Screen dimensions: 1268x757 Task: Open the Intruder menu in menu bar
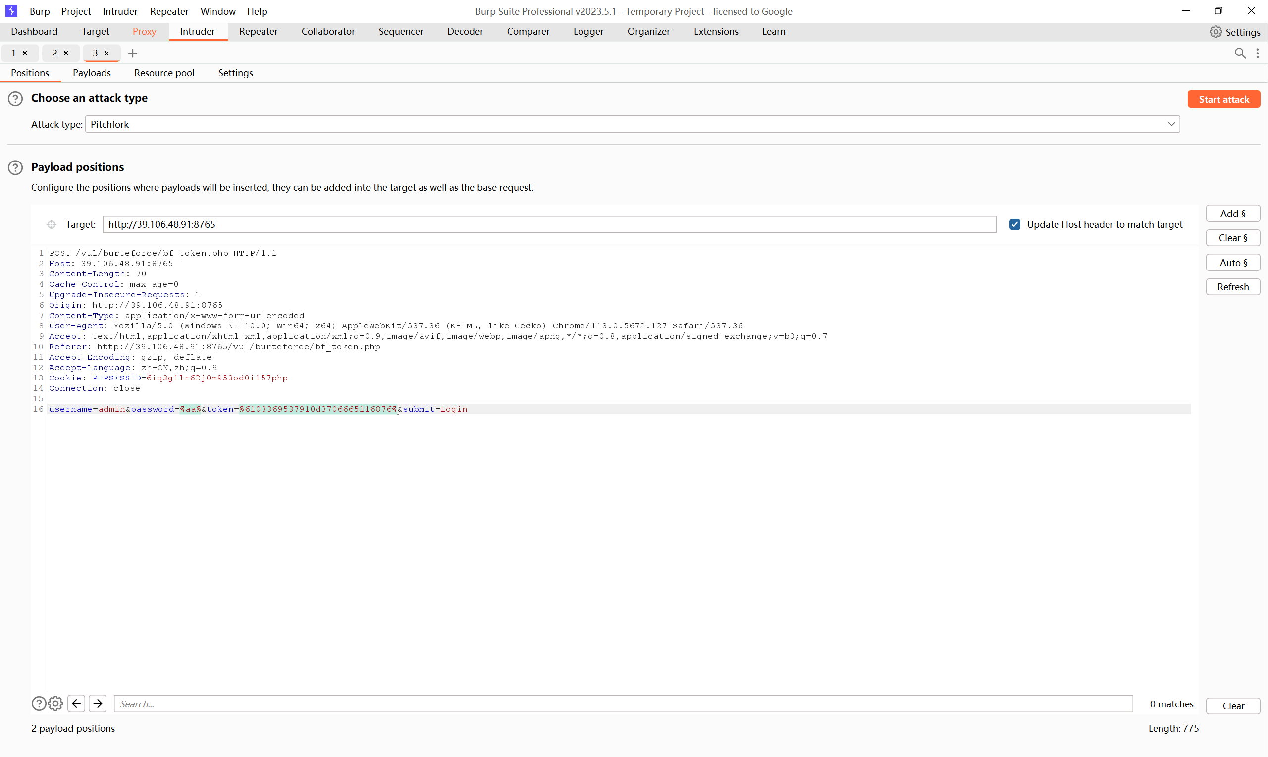tap(120, 11)
